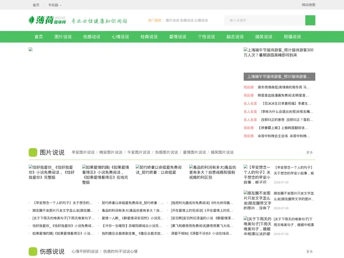Image resolution: width=344 pixels, height=258 pixels.
Task: Click the green search button
Action: pyautogui.click(x=310, y=21)
